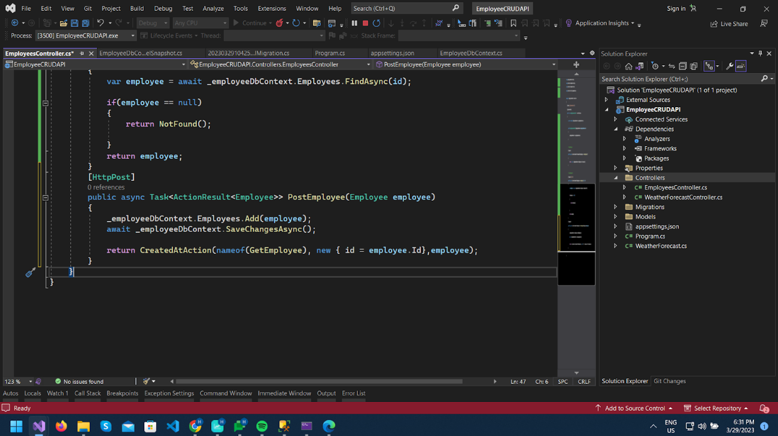The width and height of the screenshot is (778, 436).
Task: Collapse the Controllers folder node
Action: [615, 178]
